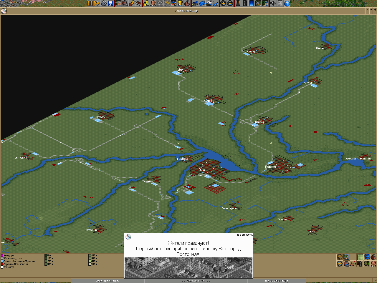Click the Борисполь town label on the map
This screenshot has width=377, height=283.
point(271,167)
